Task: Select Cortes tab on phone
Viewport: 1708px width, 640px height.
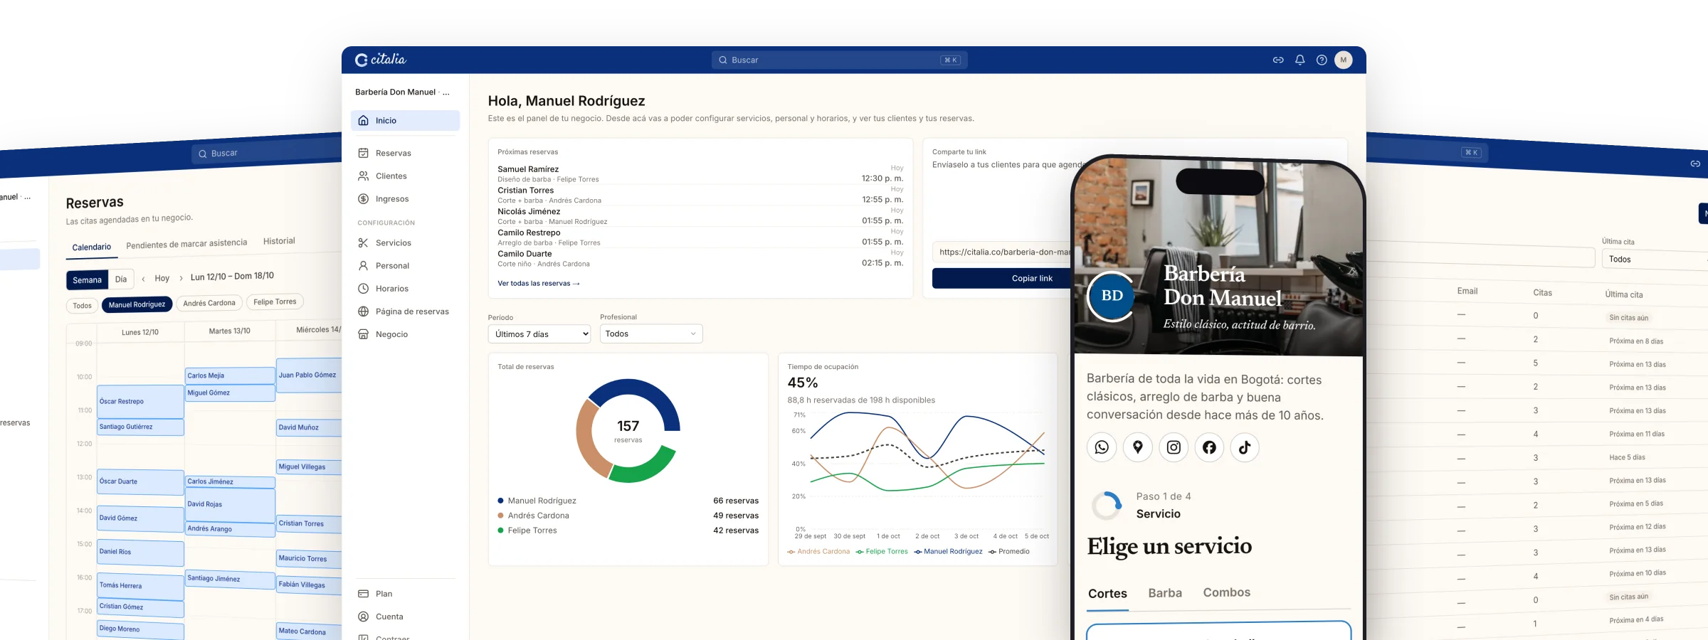Action: click(x=1107, y=594)
